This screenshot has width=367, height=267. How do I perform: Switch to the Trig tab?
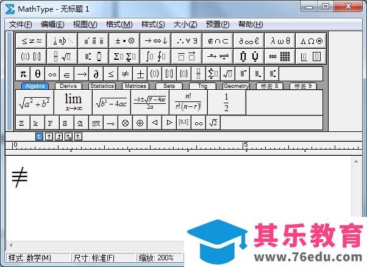[202, 86]
